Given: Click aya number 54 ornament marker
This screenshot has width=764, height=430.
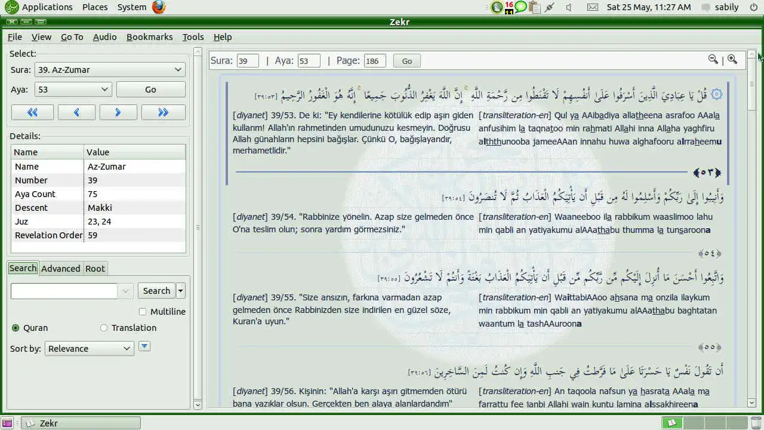Looking at the screenshot, I should coord(710,253).
